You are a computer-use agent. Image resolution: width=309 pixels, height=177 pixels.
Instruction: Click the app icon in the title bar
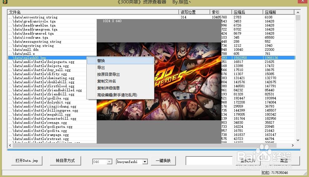coord(5,2)
